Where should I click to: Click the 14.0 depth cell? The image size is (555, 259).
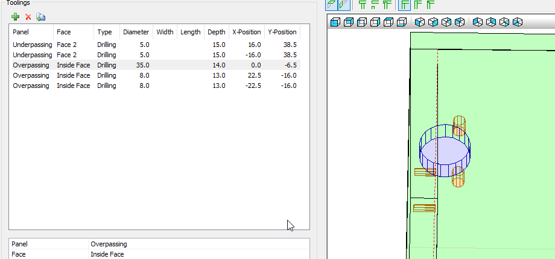pyautogui.click(x=220, y=65)
